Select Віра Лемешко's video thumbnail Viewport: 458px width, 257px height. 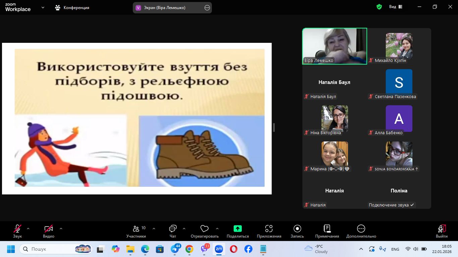(335, 46)
